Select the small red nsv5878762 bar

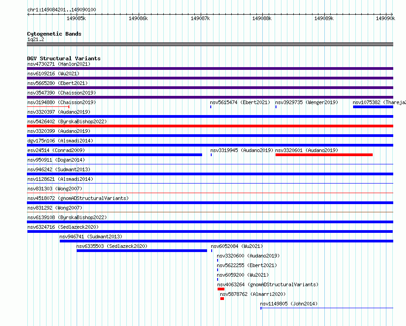(222, 299)
